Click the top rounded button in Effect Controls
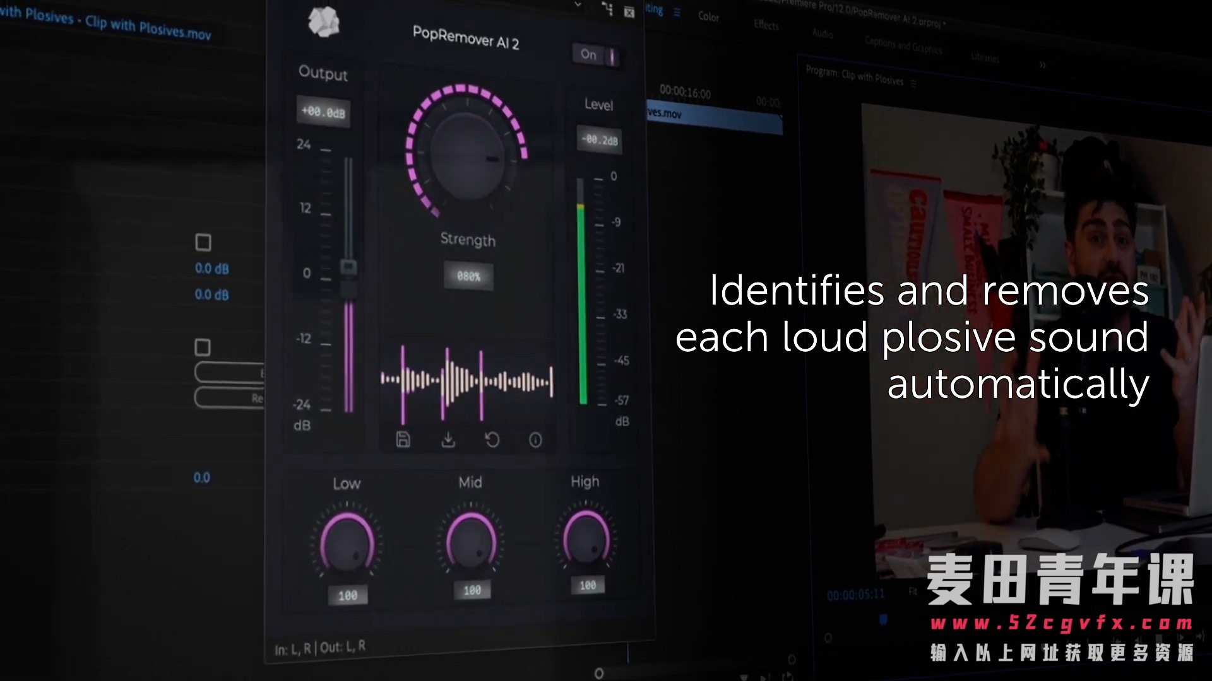The height and width of the screenshot is (681, 1212). [x=230, y=372]
